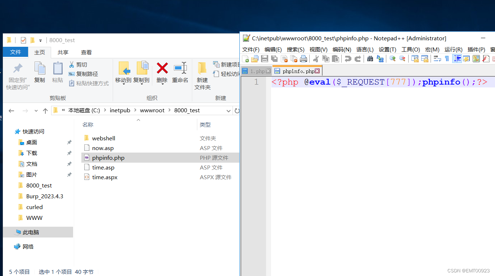Open the blue 文件 menu in Explorer
The image size is (495, 276).
click(x=15, y=52)
